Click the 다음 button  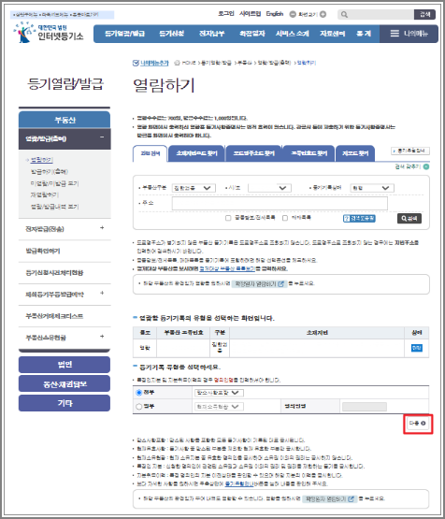418,424
